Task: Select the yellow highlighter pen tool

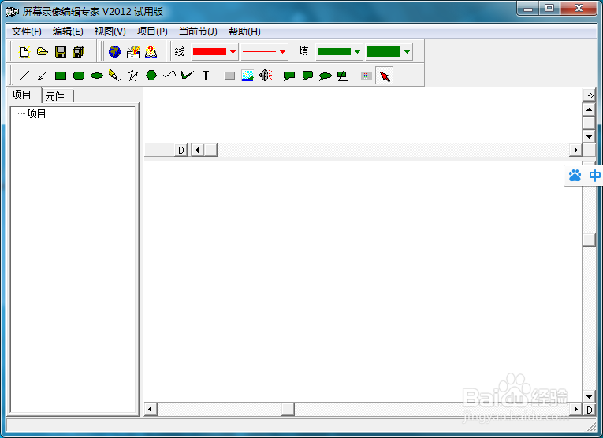Action: point(114,76)
